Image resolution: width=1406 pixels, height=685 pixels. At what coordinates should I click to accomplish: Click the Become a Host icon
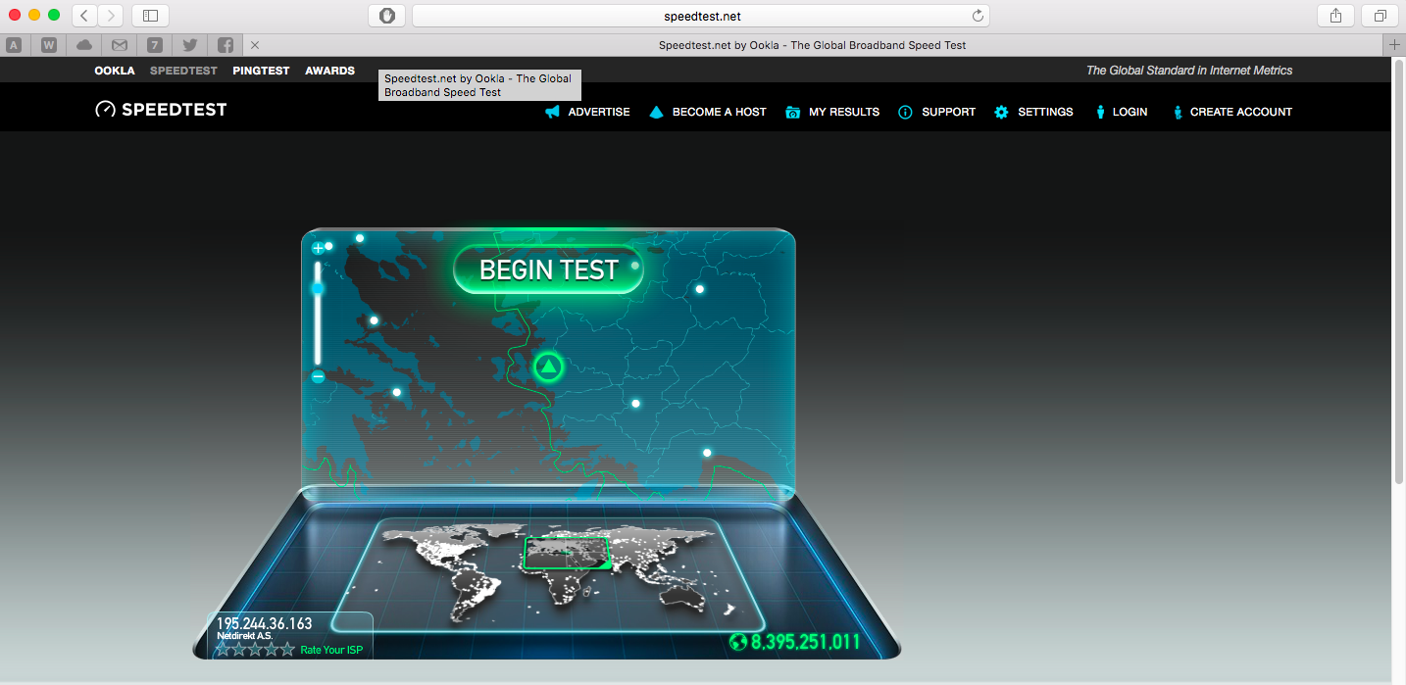[657, 112]
